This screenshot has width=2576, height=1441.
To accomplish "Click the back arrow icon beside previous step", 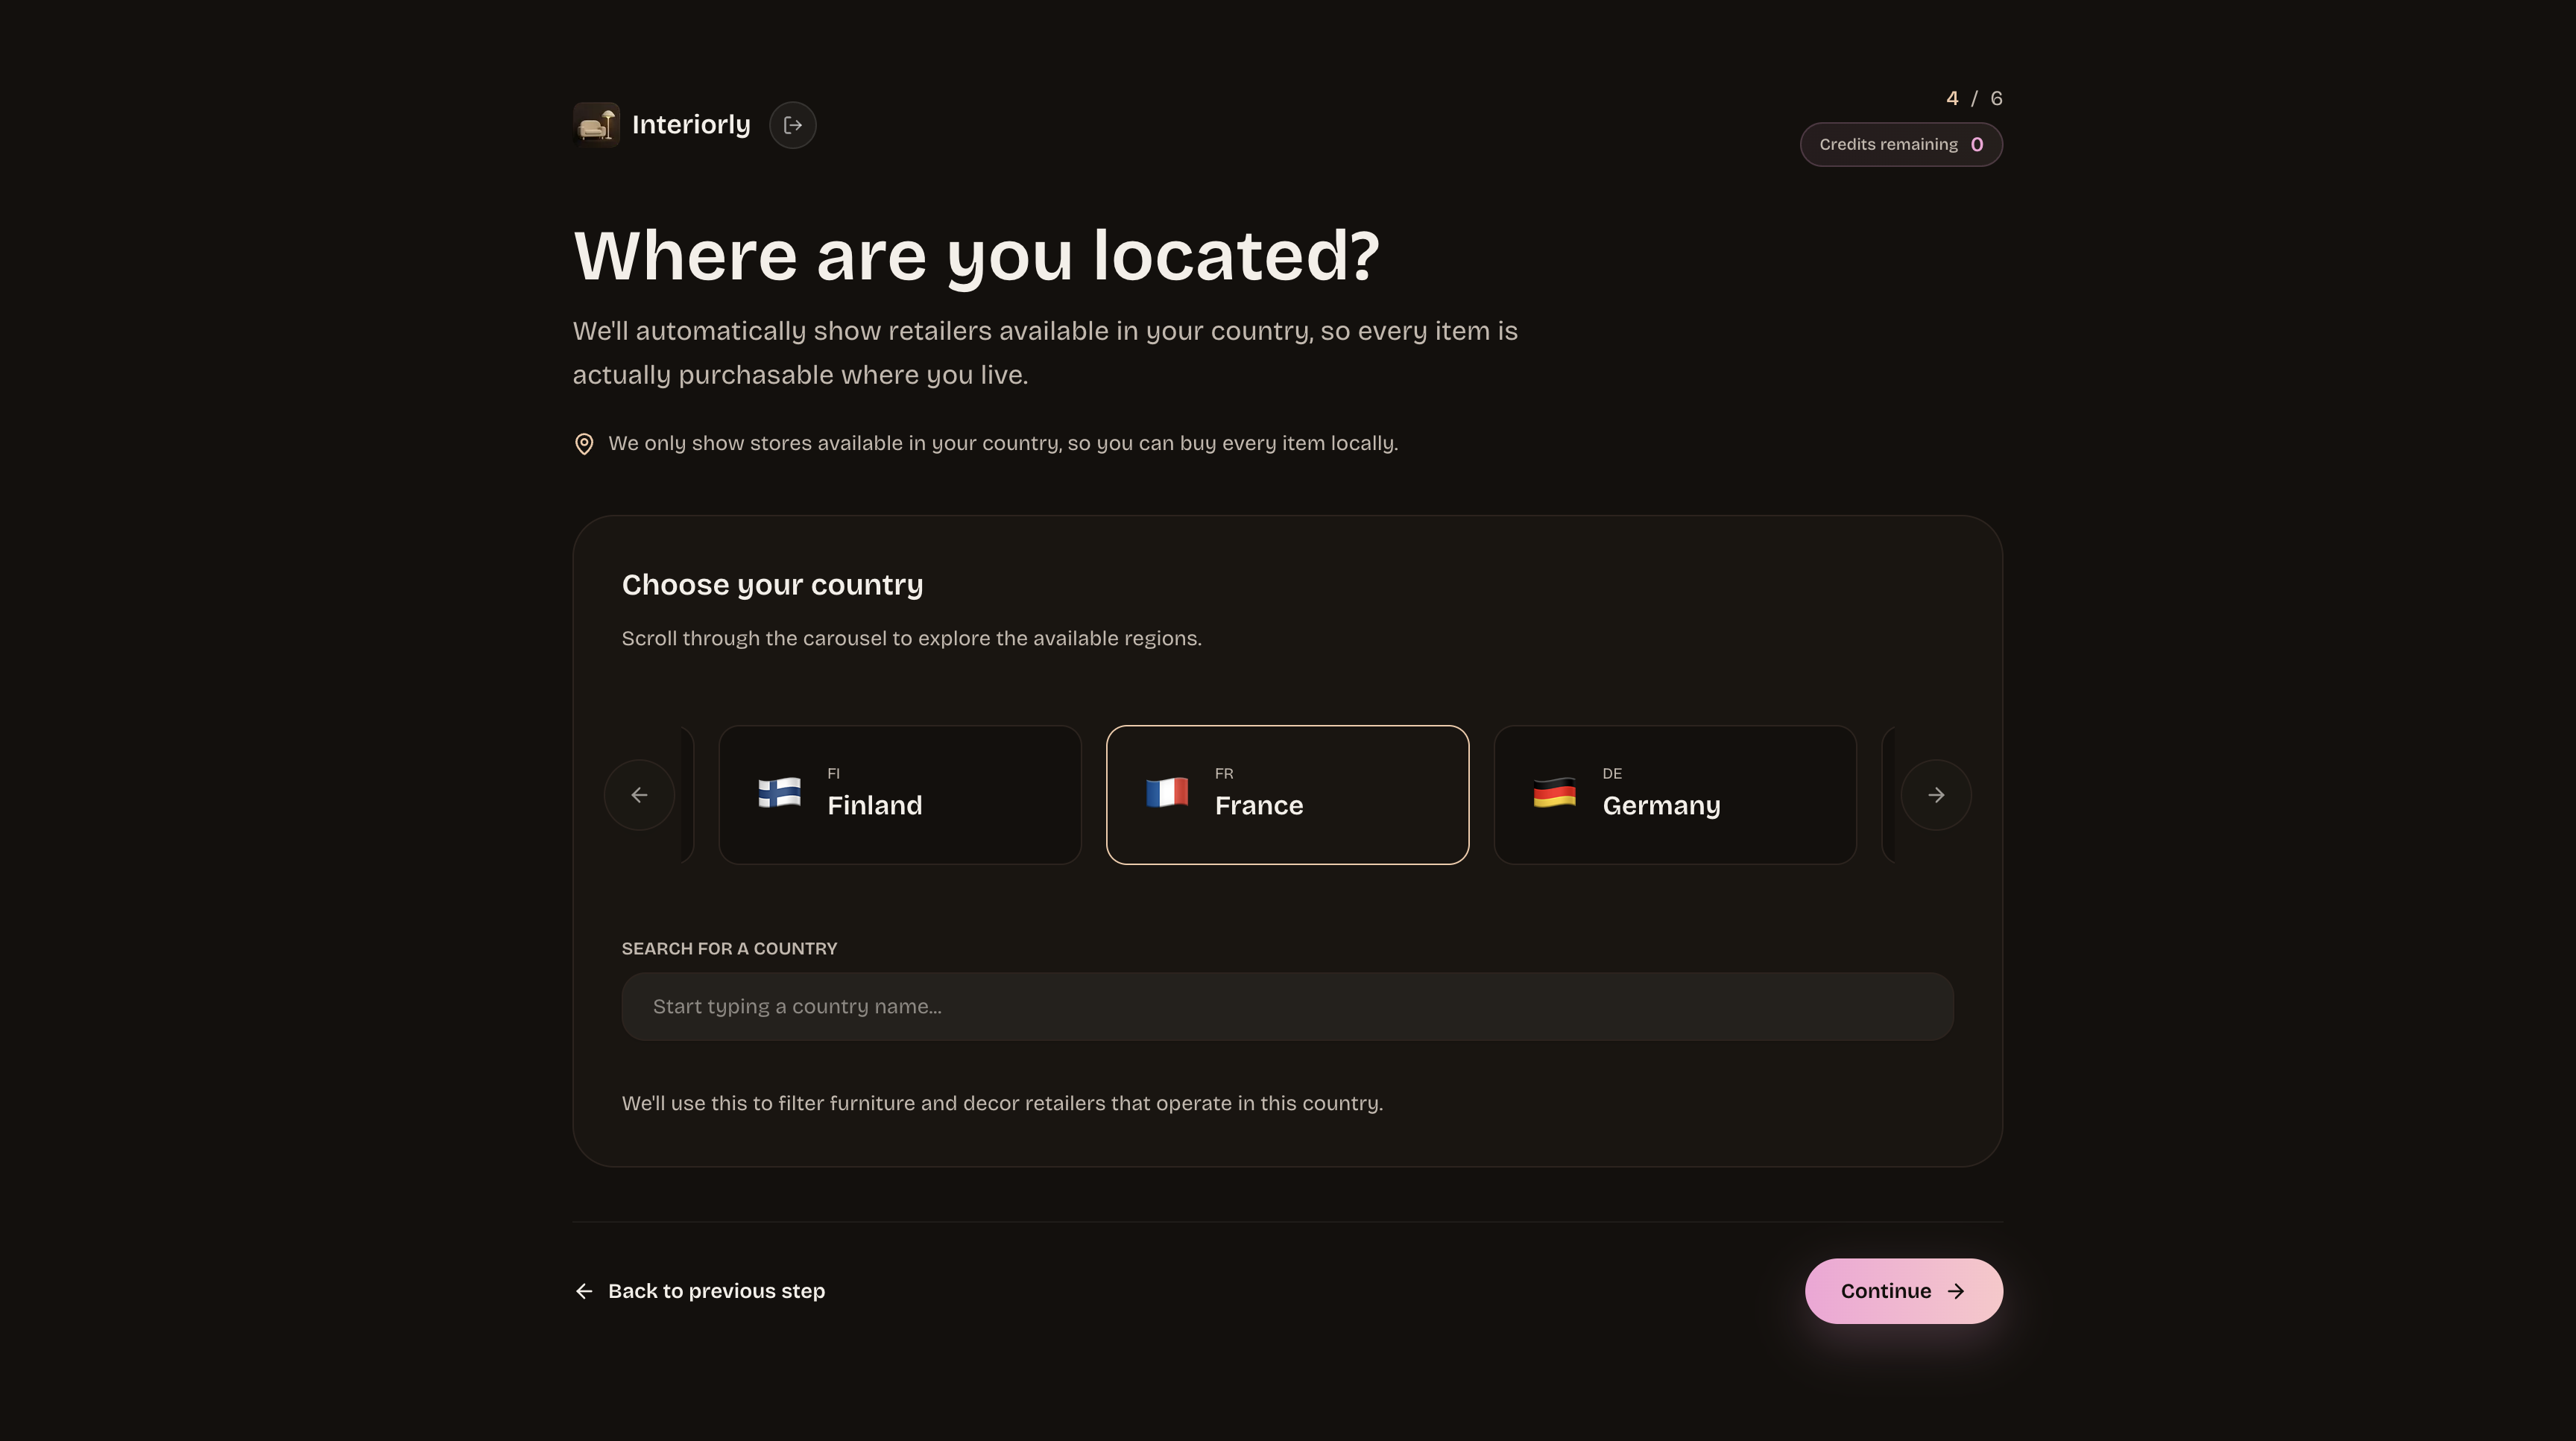I will click(x=584, y=1291).
